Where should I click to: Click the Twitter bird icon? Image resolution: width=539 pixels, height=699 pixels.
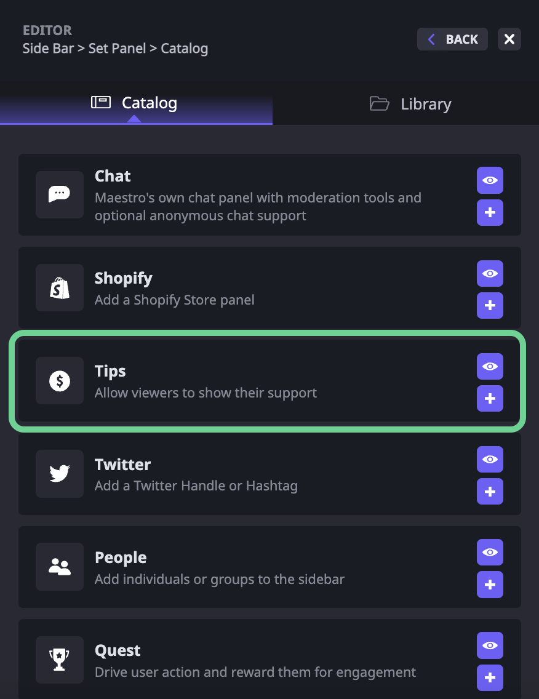59,474
